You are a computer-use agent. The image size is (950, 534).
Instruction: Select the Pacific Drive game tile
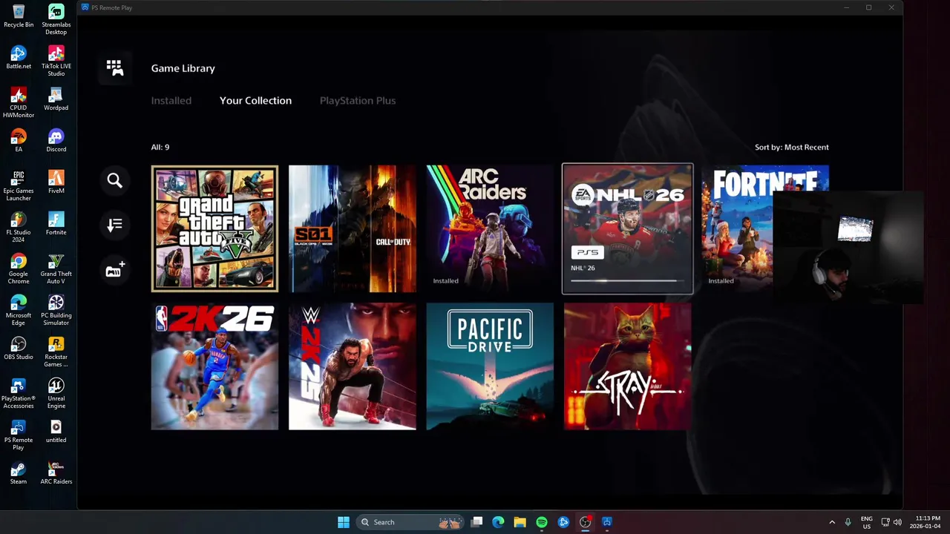click(x=490, y=366)
